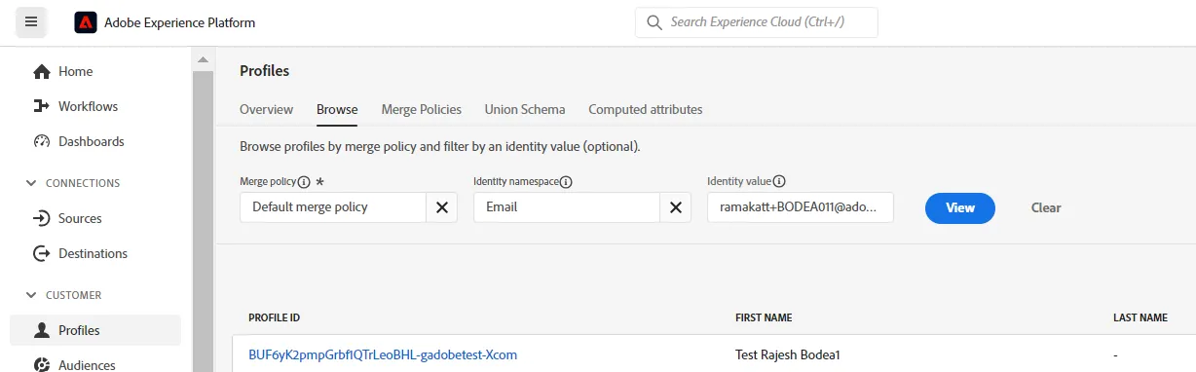Click the Identity namespace info icon
Image resolution: width=1196 pixels, height=372 pixels.
(x=566, y=182)
